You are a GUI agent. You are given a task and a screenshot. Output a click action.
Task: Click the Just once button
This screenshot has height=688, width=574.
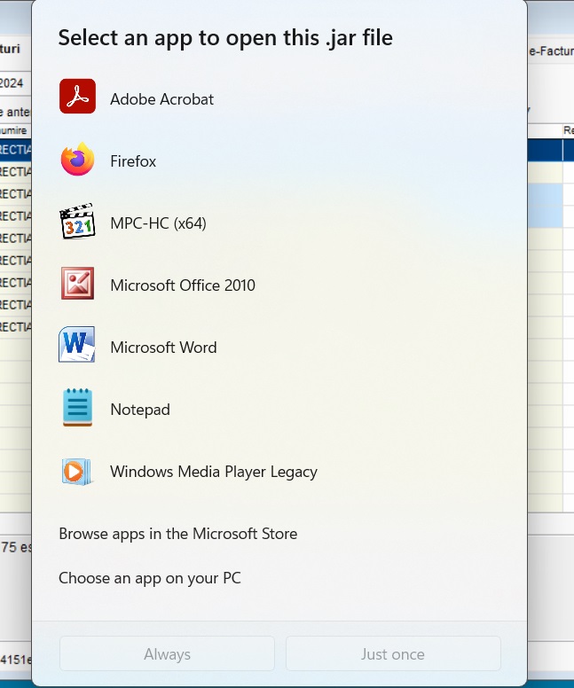pos(393,653)
